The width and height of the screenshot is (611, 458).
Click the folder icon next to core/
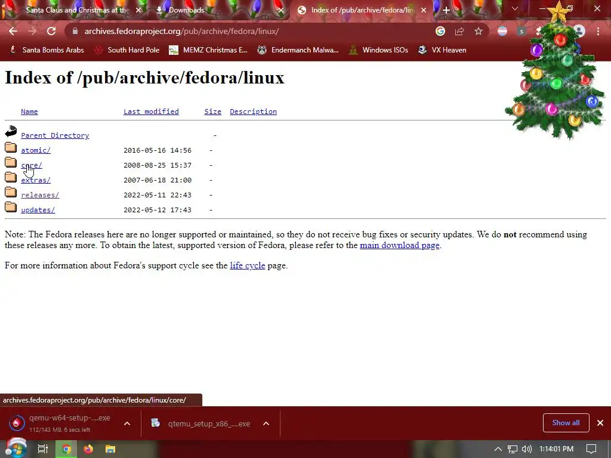pos(11,162)
